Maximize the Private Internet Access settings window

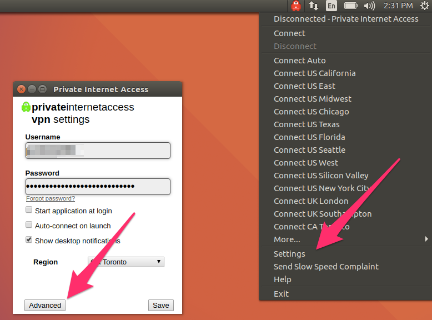[x=42, y=89]
